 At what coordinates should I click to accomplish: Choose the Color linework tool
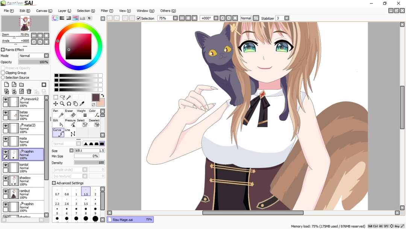point(94,113)
